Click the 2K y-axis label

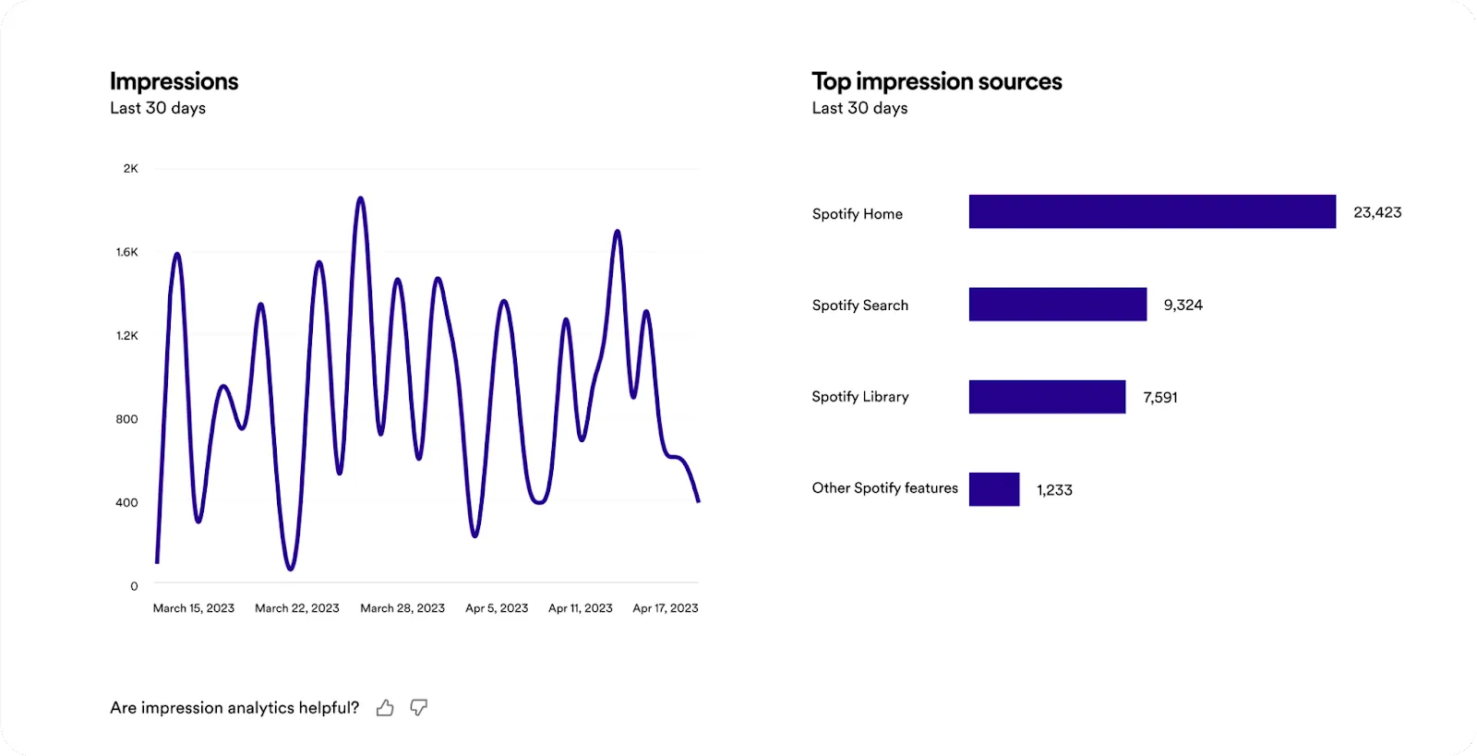[131, 169]
